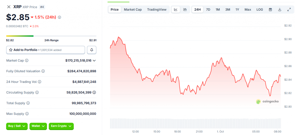Select the Max time range
The image size is (295, 135).
[x=248, y=9]
